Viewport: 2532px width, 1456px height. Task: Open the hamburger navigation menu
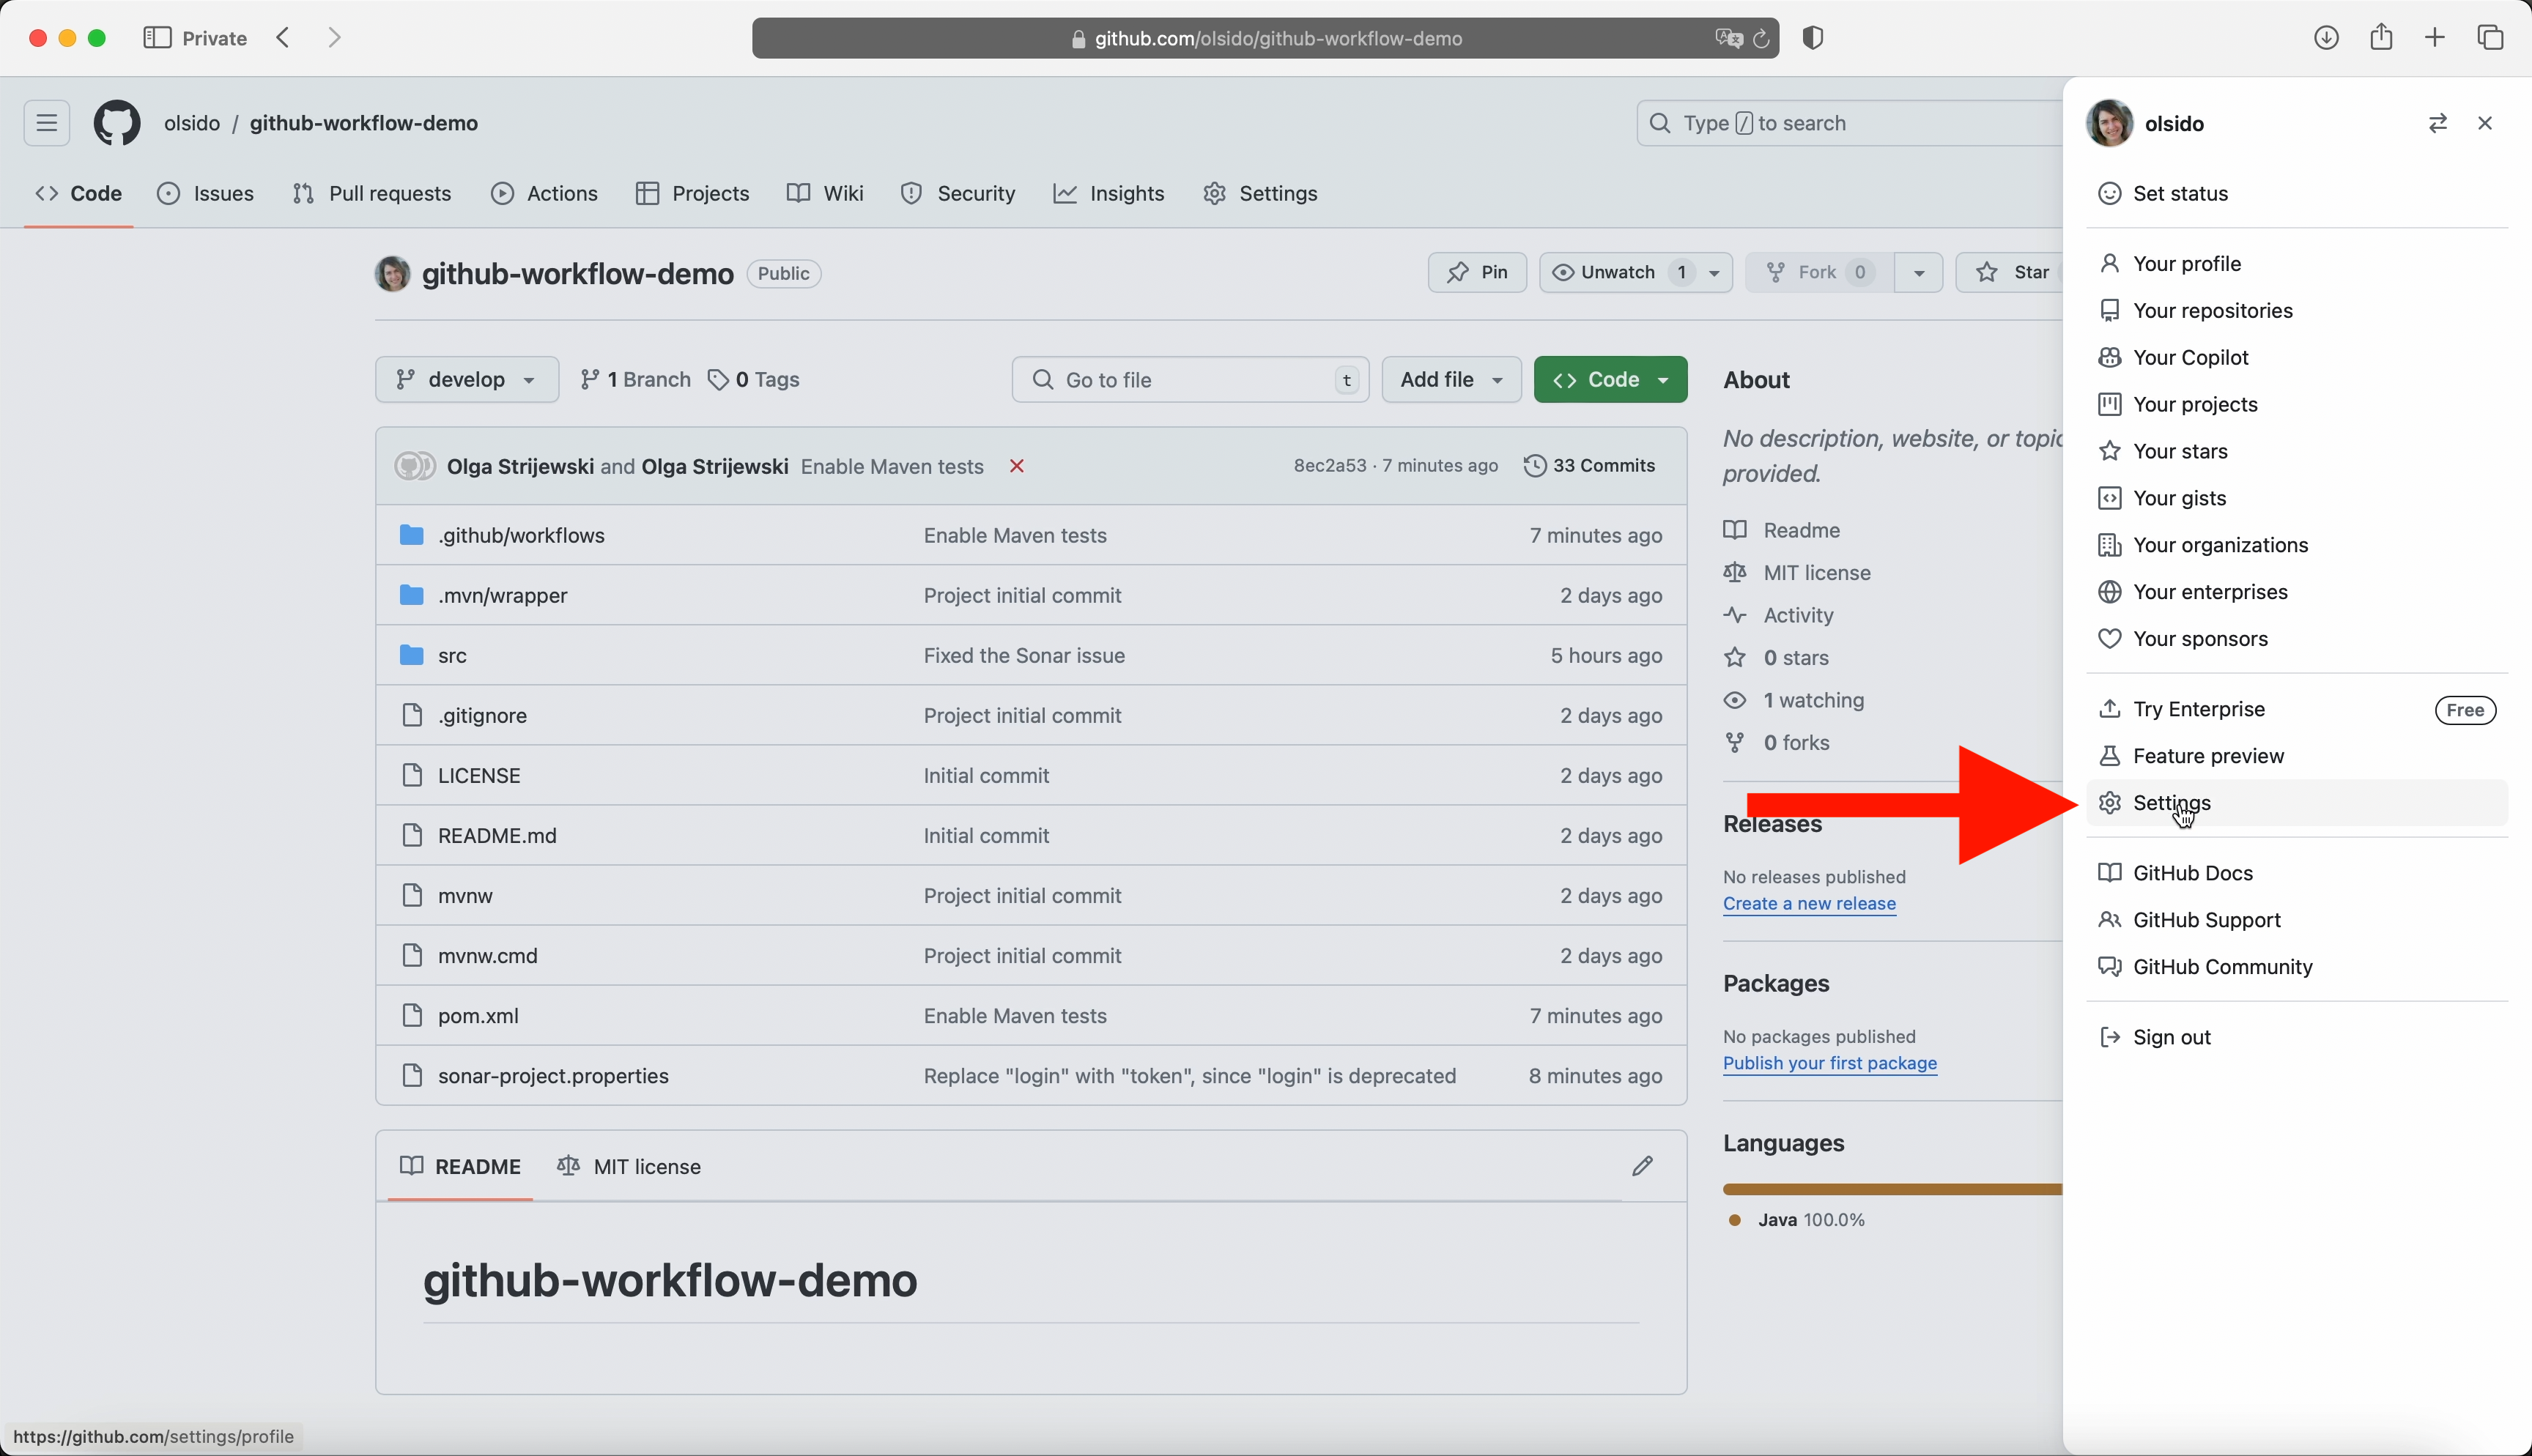tap(47, 123)
